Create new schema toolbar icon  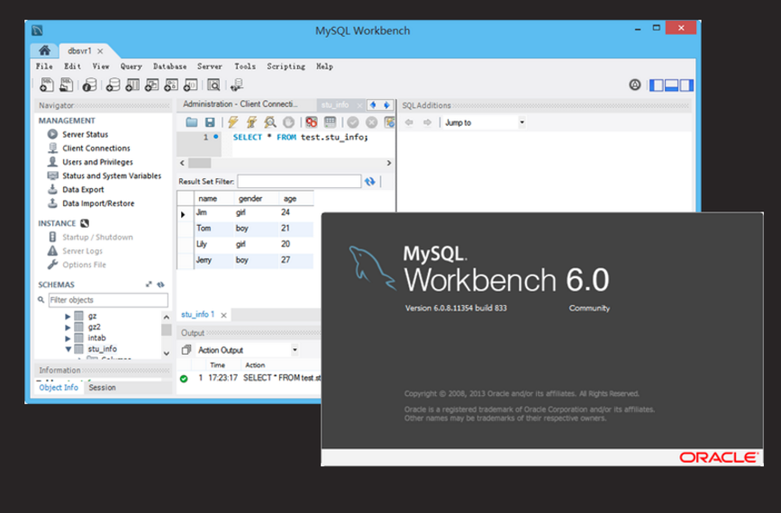[x=114, y=85]
